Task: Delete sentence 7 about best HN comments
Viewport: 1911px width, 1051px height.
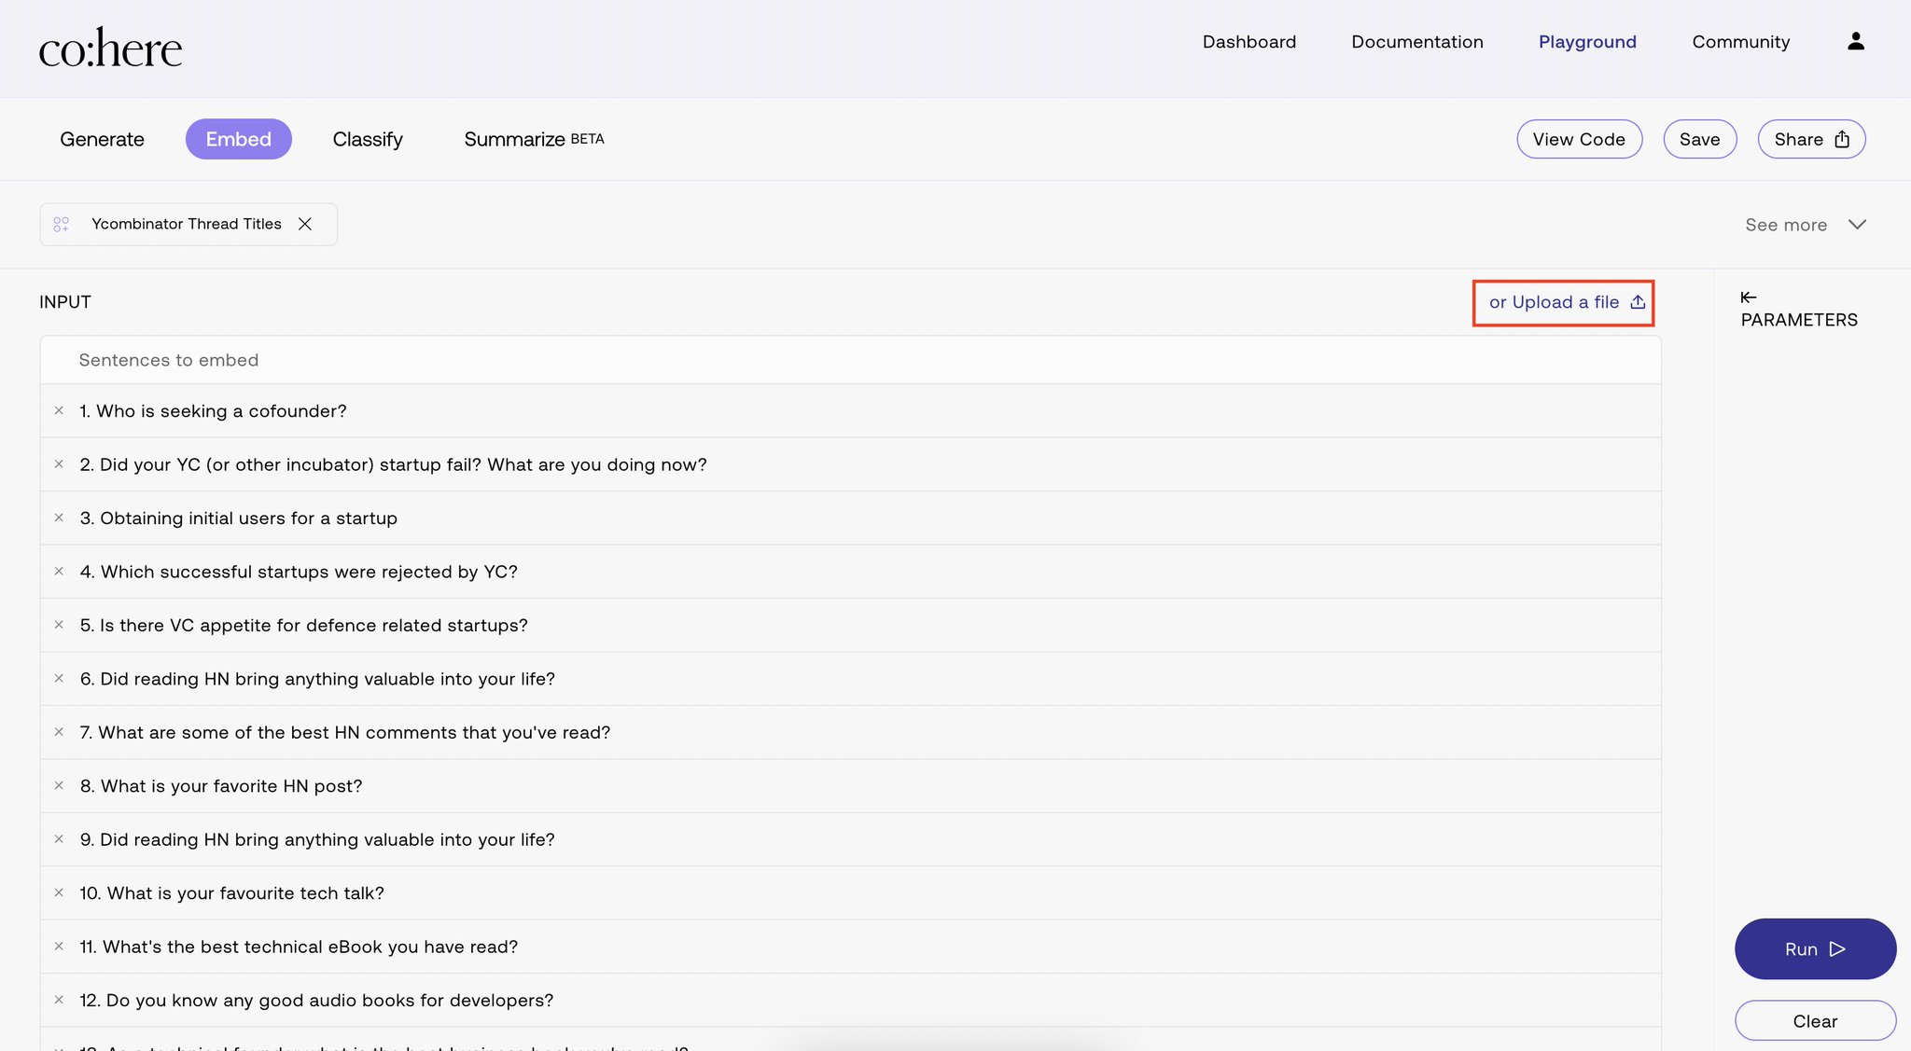Action: click(59, 732)
